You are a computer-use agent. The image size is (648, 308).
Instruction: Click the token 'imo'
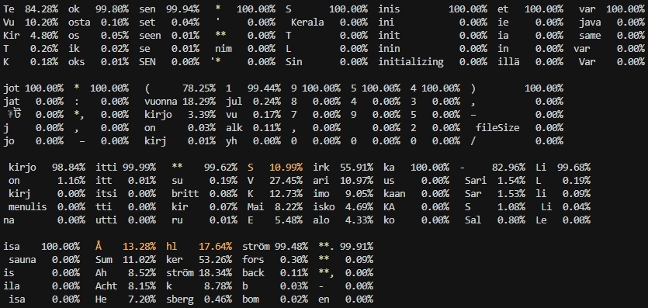tap(321, 194)
